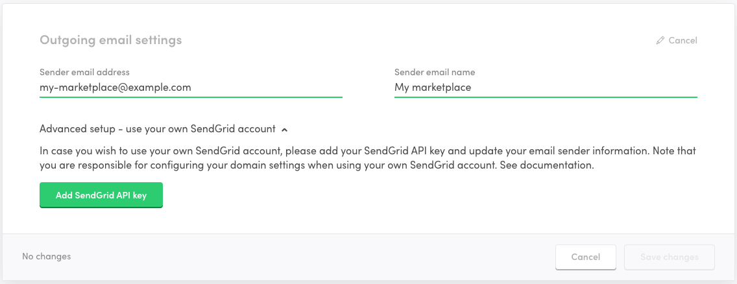Click the caret arrow after Advanced setup

pos(284,129)
